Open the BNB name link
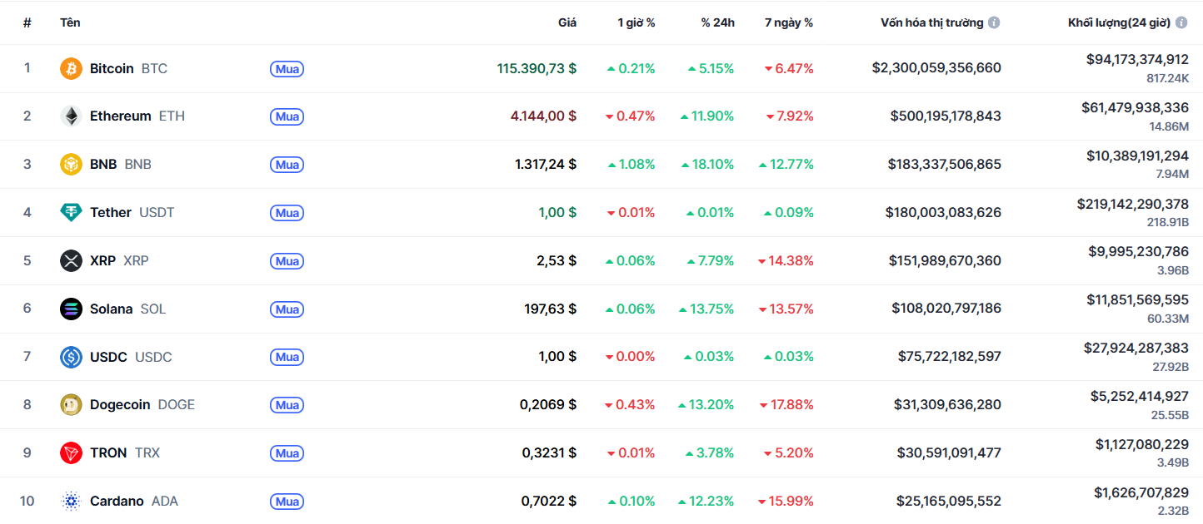 click(x=121, y=165)
